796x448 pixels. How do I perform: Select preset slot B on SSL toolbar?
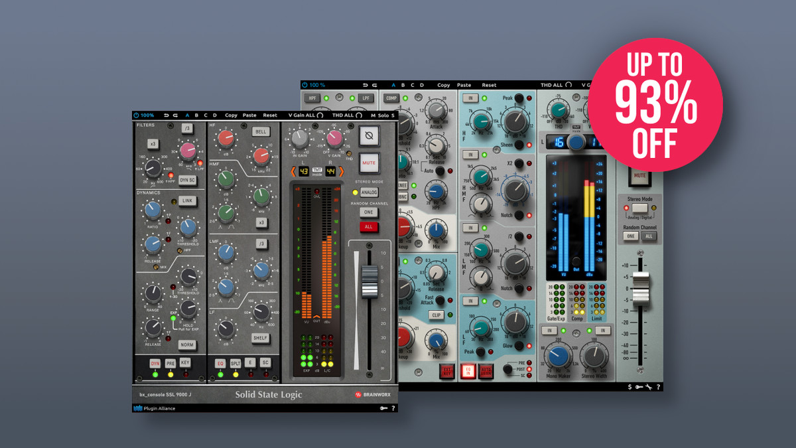coord(196,115)
